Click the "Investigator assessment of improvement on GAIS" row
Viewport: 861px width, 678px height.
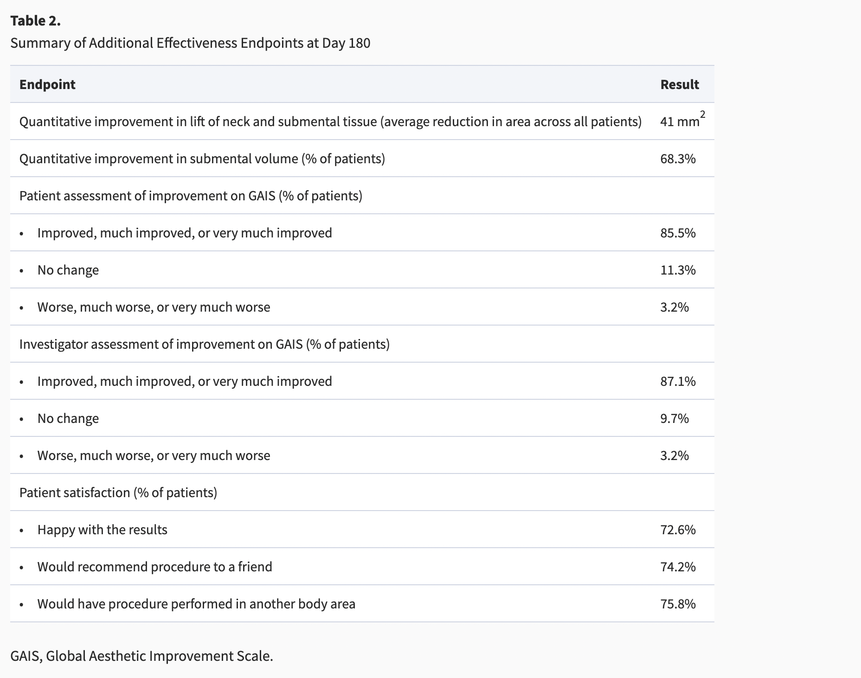pyautogui.click(x=204, y=344)
